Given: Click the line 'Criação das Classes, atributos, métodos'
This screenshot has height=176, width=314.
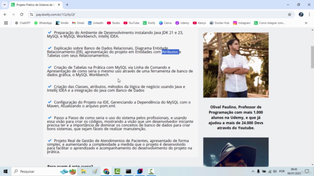Looking at the screenshot, I should coord(116,88).
